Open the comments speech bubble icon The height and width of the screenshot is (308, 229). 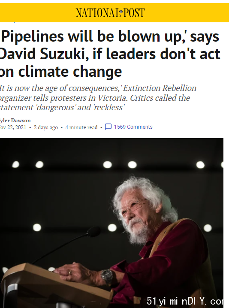[x=108, y=127]
